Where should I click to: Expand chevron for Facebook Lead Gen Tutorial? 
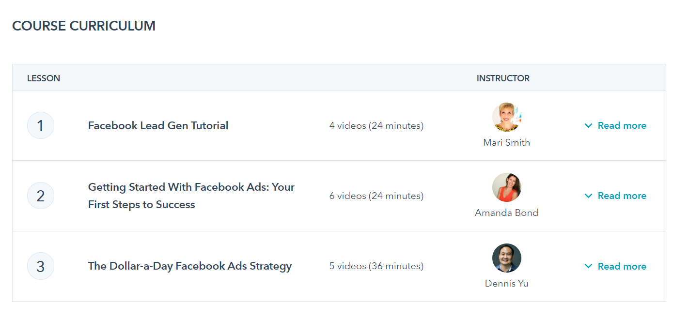[588, 126]
